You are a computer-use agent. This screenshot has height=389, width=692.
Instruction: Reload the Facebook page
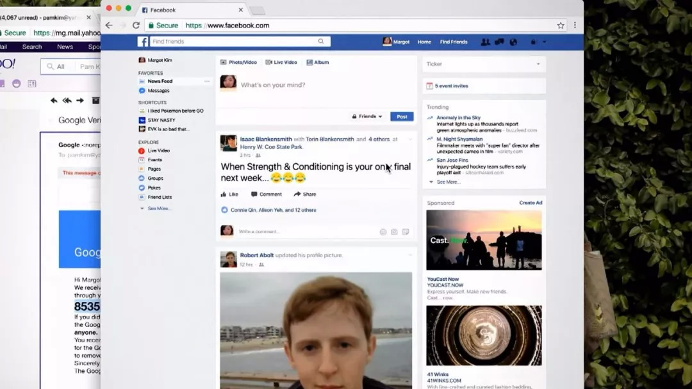point(136,26)
